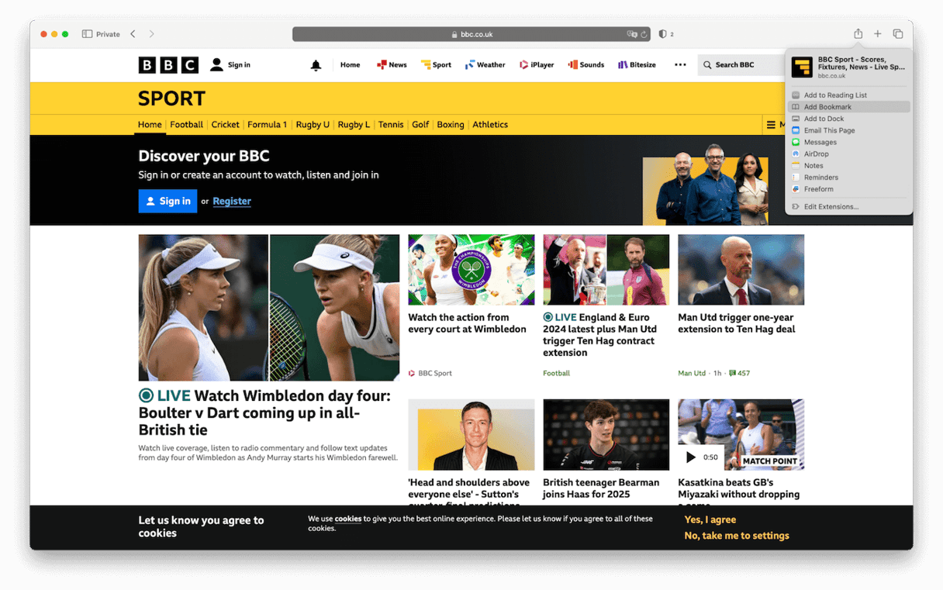Screen dimensions: 943x590
Task: Open the privacy report shield icon
Action: pos(662,34)
